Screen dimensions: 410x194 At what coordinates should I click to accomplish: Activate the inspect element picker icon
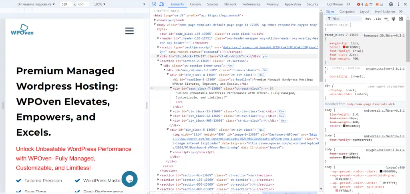coord(154,4)
